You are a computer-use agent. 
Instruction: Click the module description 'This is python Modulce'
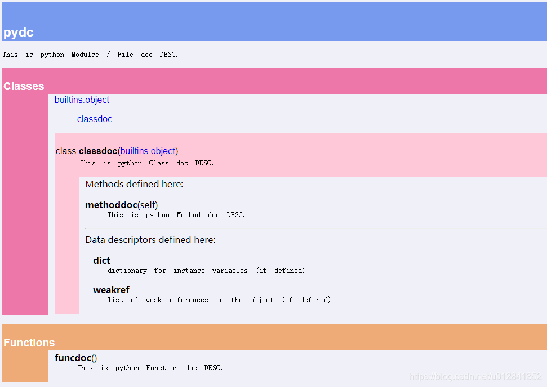tap(90, 54)
